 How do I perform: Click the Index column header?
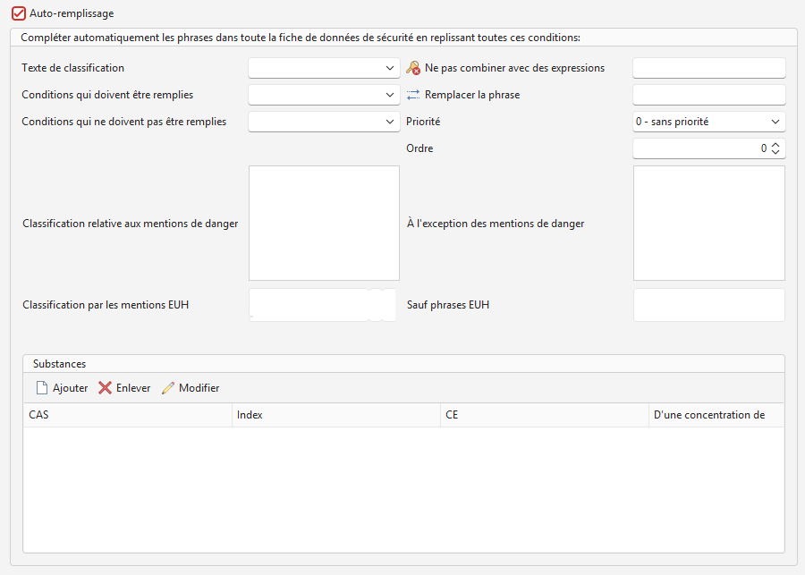tap(336, 415)
